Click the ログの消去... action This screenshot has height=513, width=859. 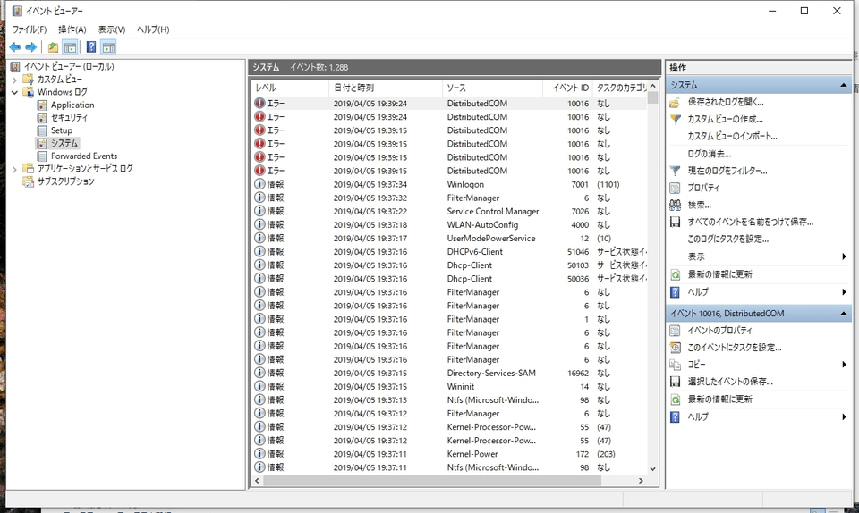(709, 154)
